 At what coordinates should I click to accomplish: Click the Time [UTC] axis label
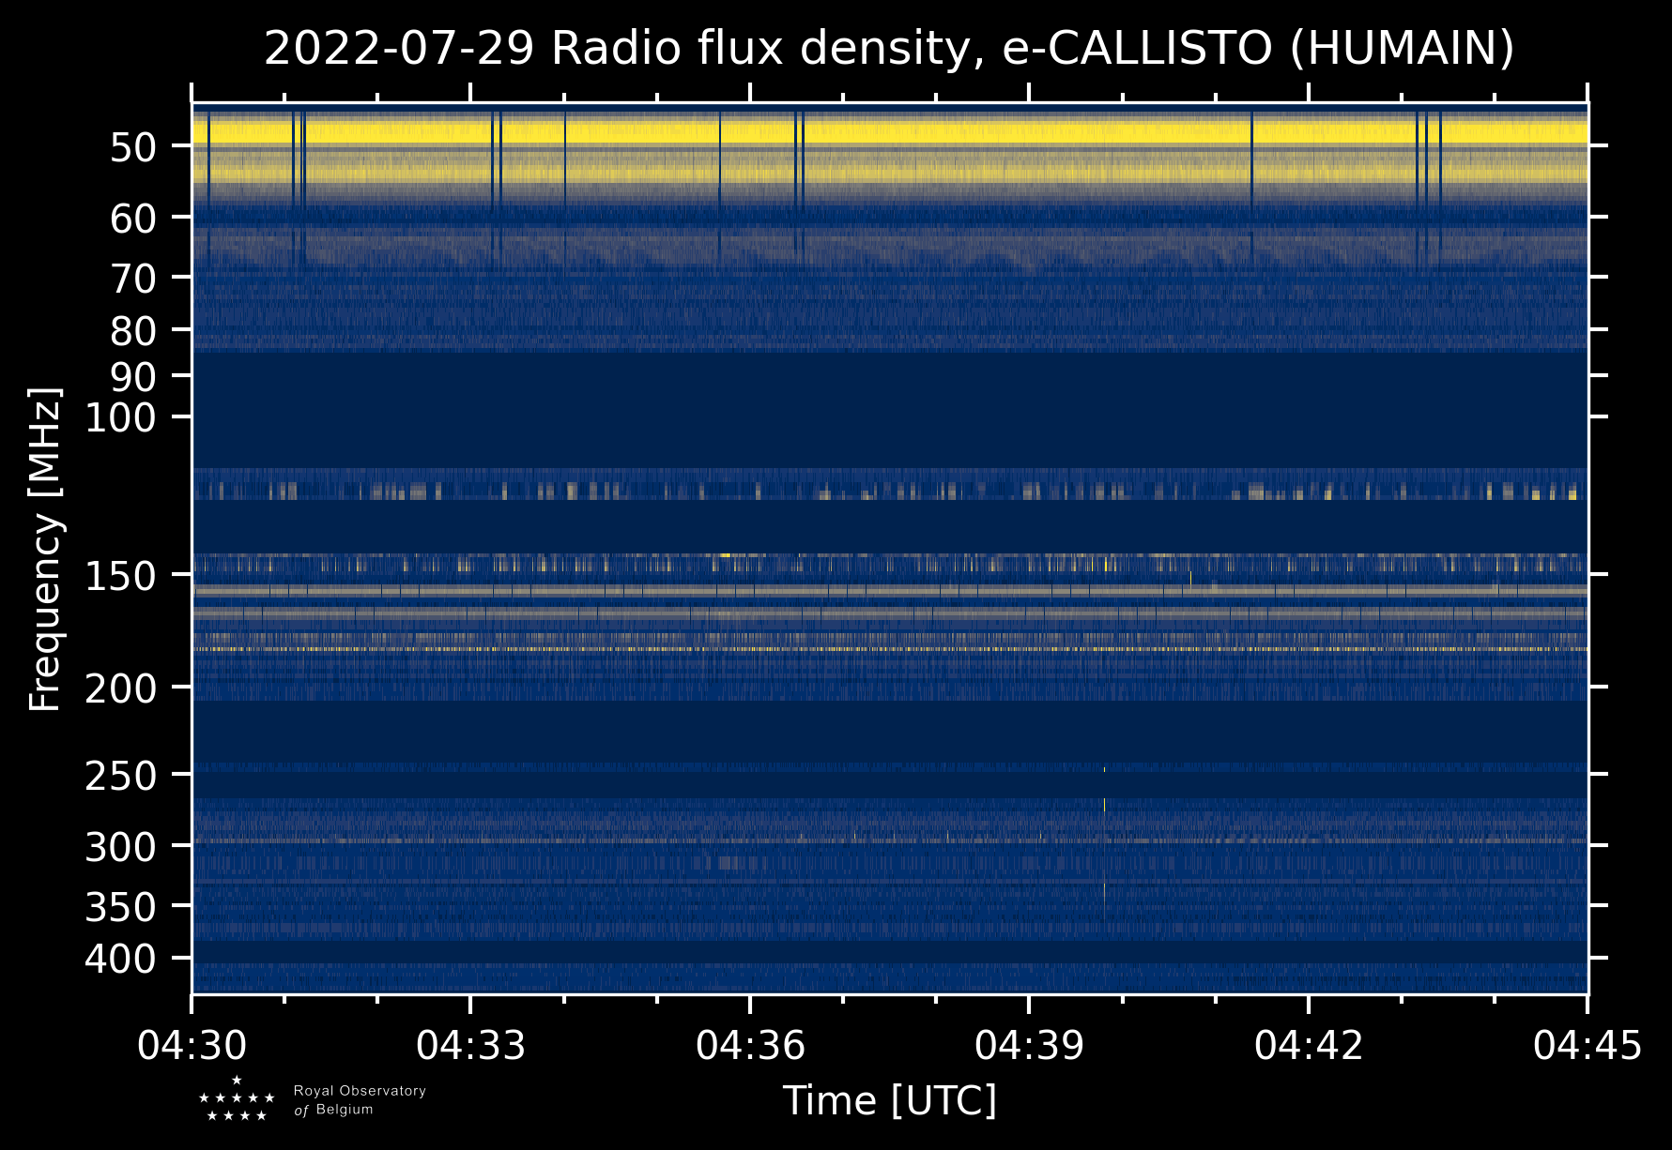889,1100
